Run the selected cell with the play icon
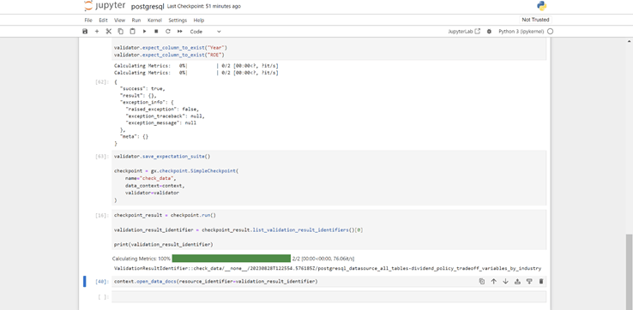The image size is (633, 310). tap(144, 32)
